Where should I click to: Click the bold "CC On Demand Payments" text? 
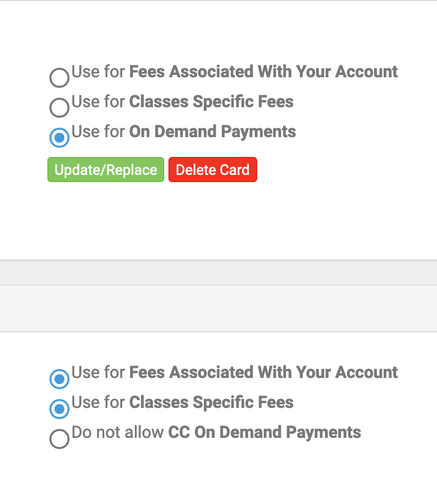coord(264,432)
